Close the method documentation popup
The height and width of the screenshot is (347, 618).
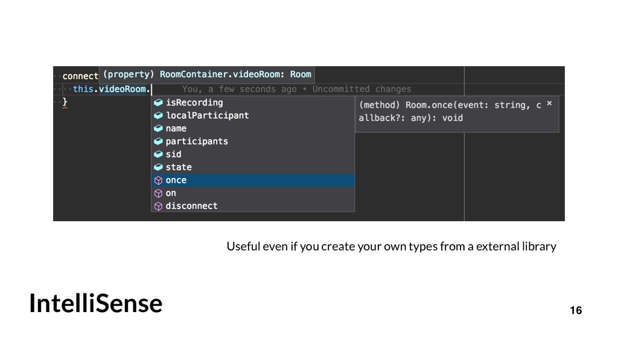(549, 104)
